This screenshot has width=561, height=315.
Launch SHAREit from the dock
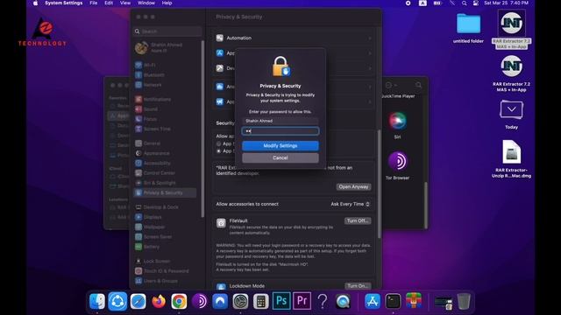tap(117, 301)
